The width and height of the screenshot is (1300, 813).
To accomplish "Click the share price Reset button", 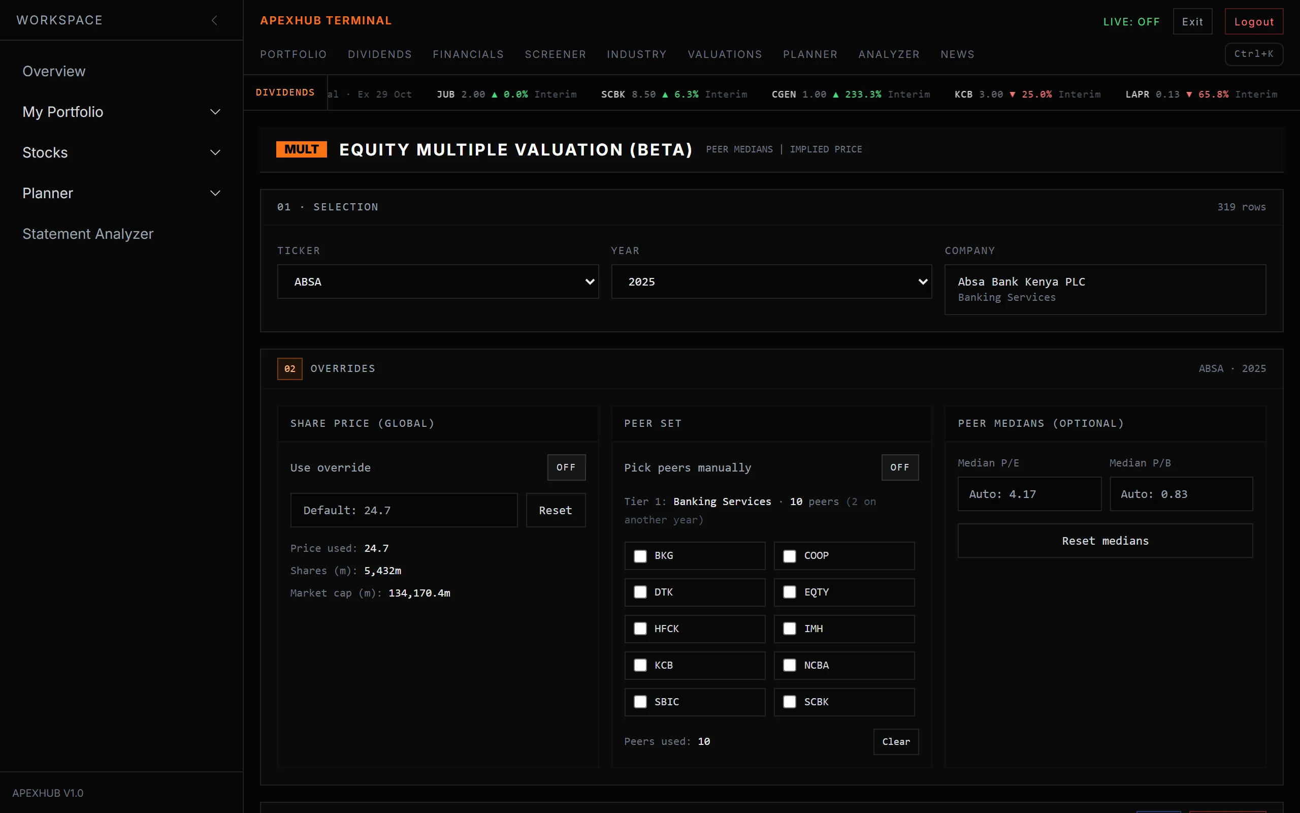I will pos(556,510).
